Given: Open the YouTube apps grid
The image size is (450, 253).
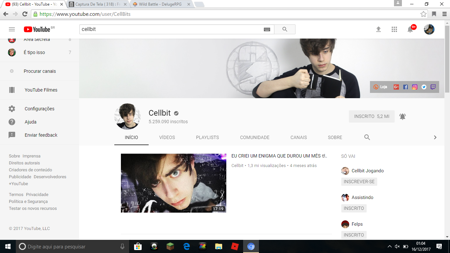Looking at the screenshot, I should pyautogui.click(x=394, y=29).
